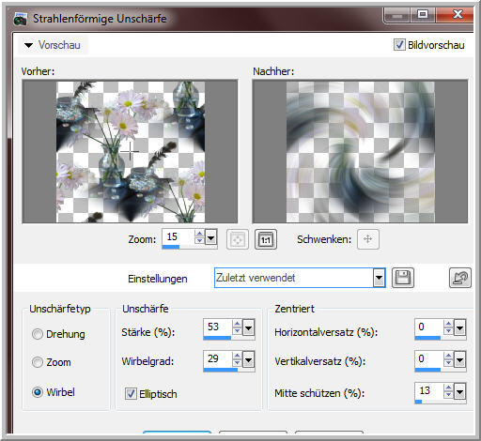Click the fit image to window icon
This screenshot has height=441, width=481.
pyautogui.click(x=238, y=239)
